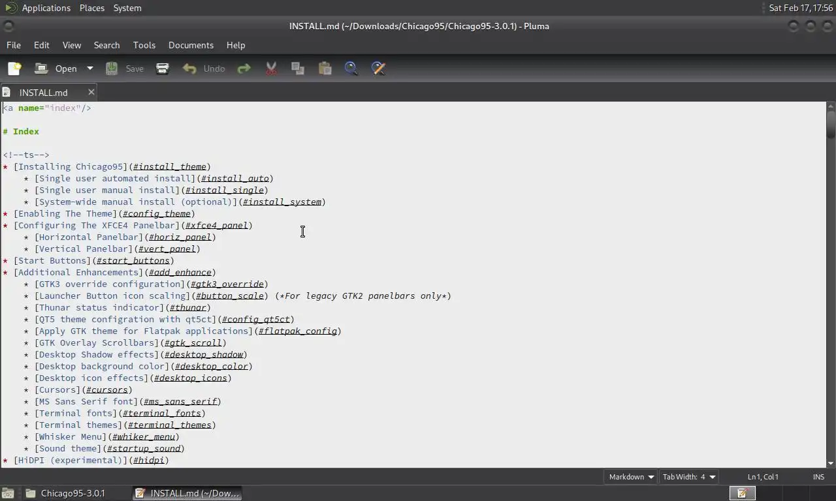Click the '#startup_sound' anchor text

click(x=144, y=449)
